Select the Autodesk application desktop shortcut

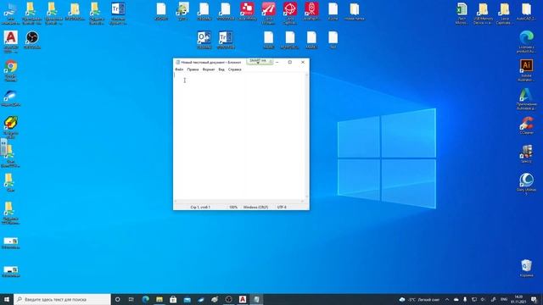point(526,99)
